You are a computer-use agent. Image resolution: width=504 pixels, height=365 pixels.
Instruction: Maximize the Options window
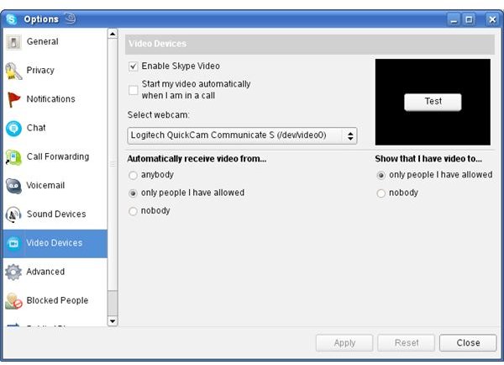469,20
